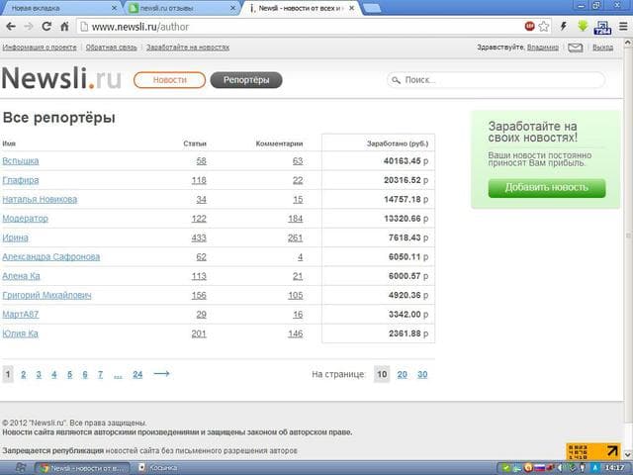633x475 pixels.
Task: Bookmark this page with the star icon
Action: point(544,27)
